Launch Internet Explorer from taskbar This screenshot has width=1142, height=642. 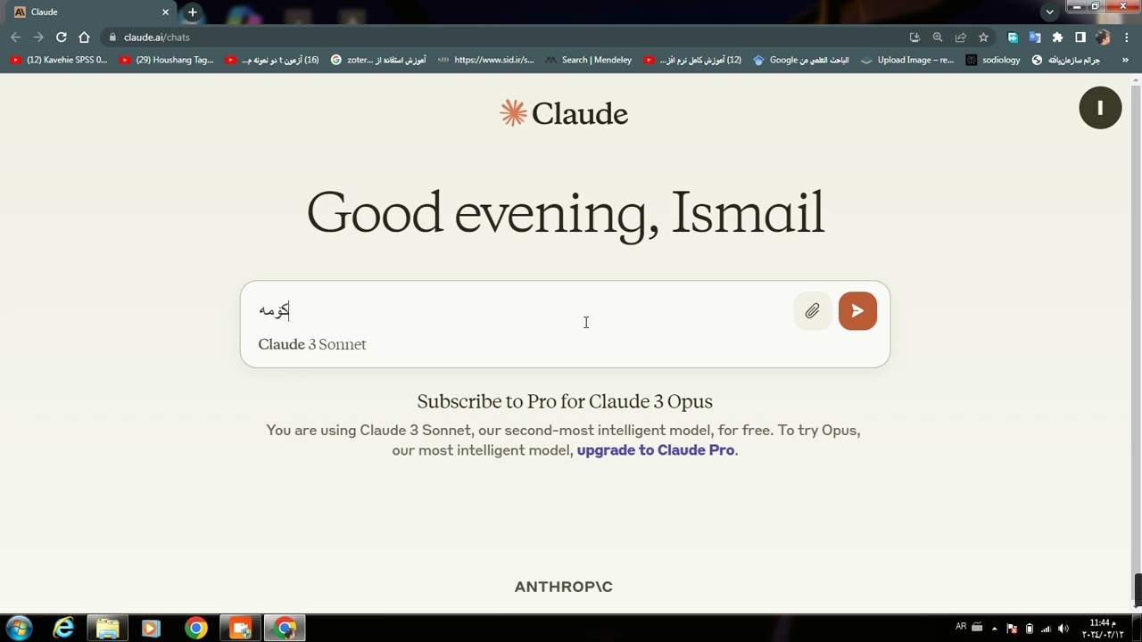(63, 628)
